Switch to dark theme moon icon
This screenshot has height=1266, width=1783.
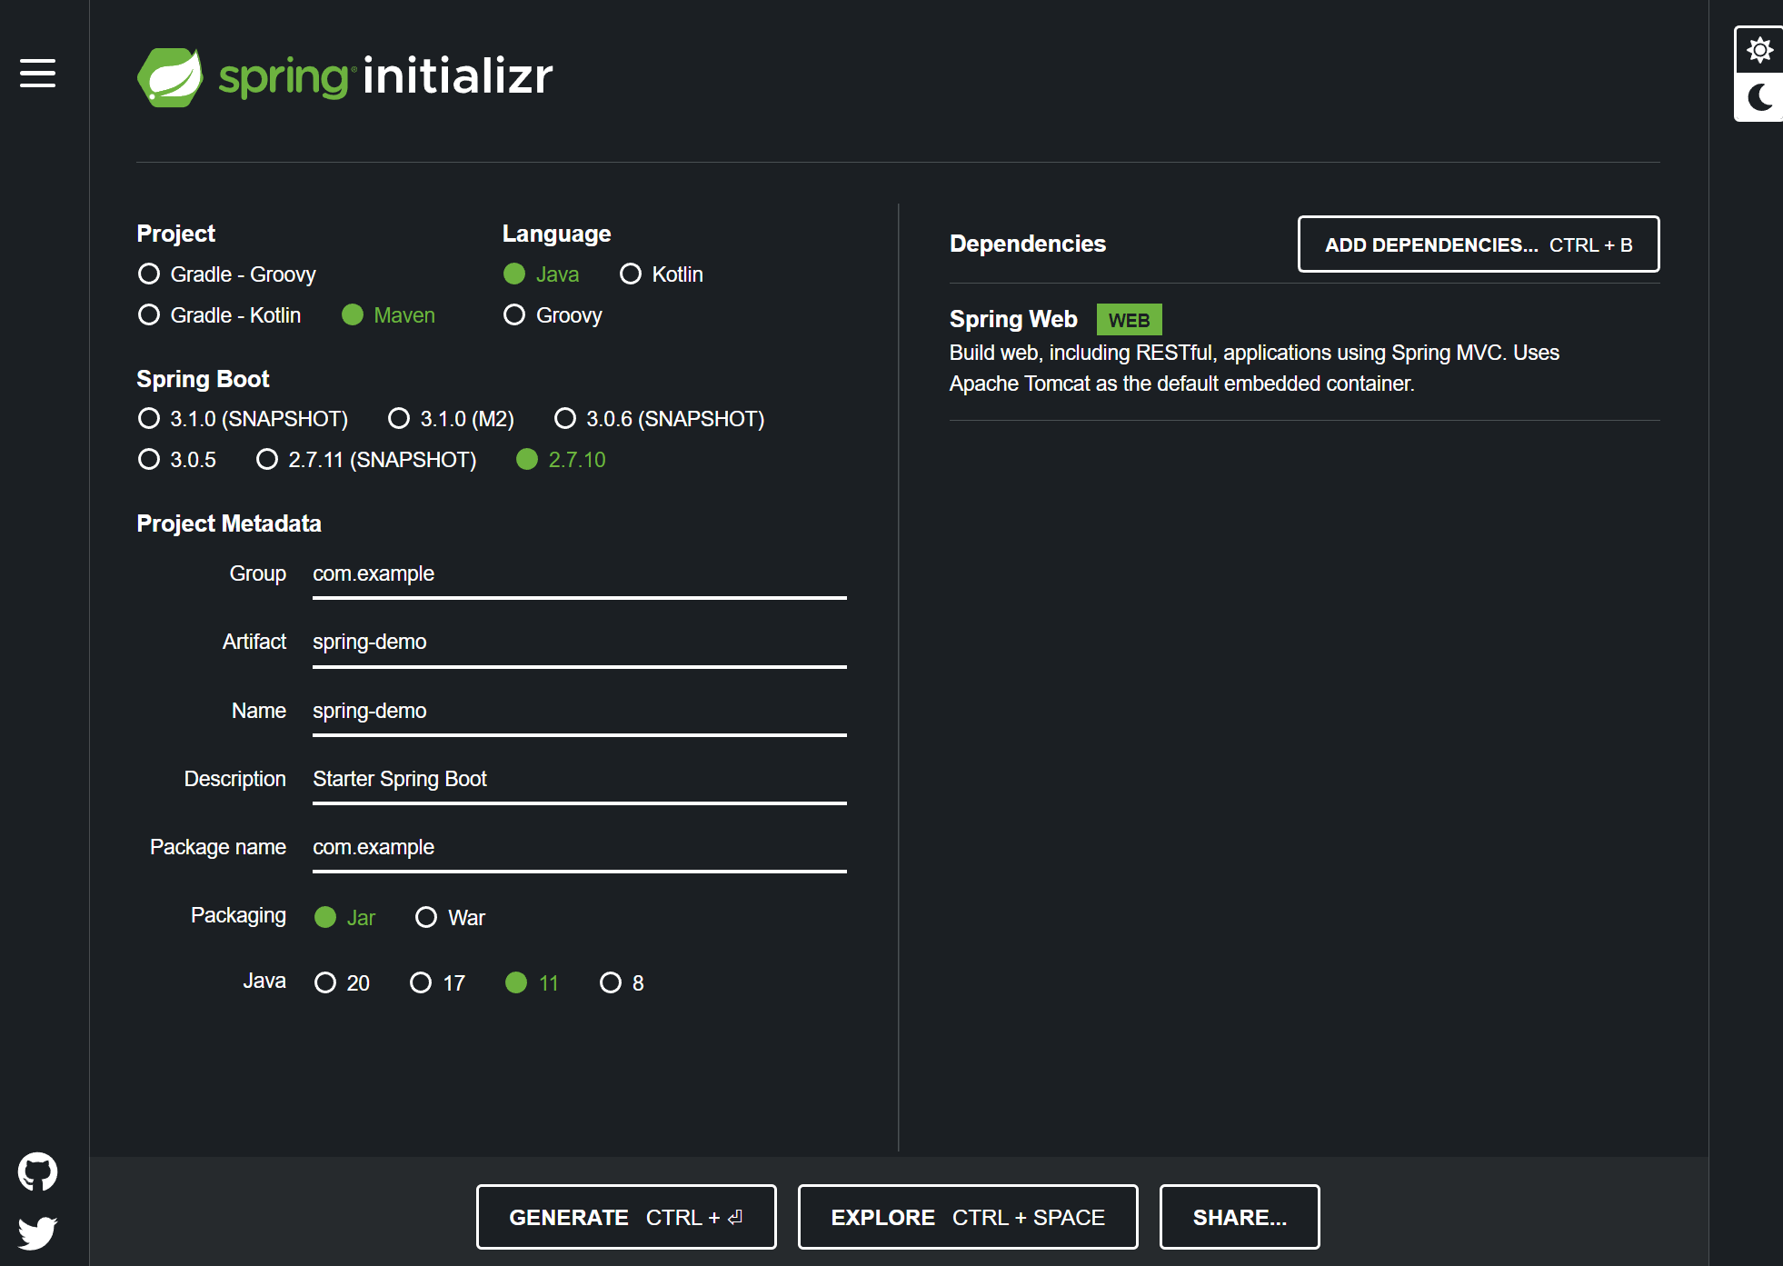click(x=1759, y=97)
